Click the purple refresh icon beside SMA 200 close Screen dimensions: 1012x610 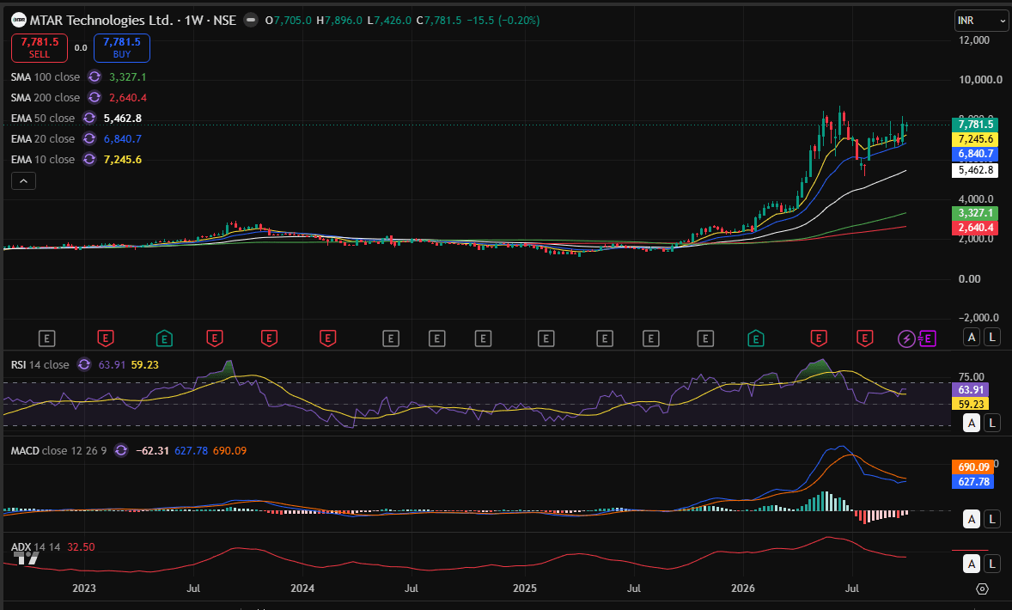click(x=94, y=97)
